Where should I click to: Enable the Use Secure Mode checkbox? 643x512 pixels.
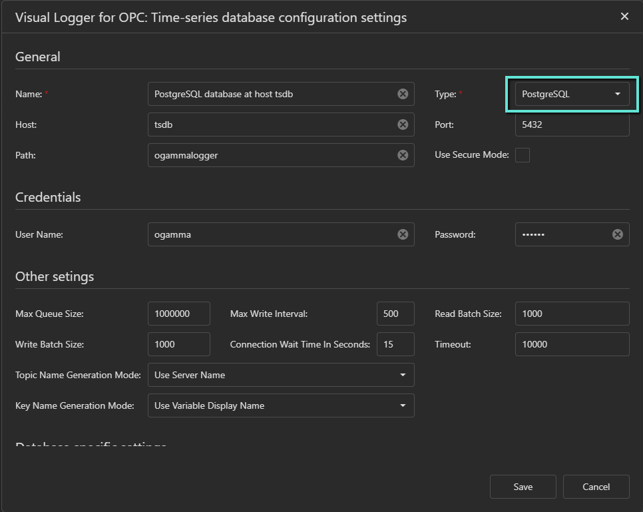coord(523,155)
